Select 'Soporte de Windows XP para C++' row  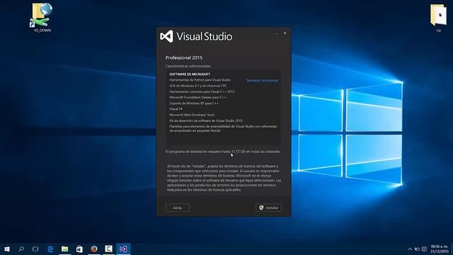click(194, 103)
